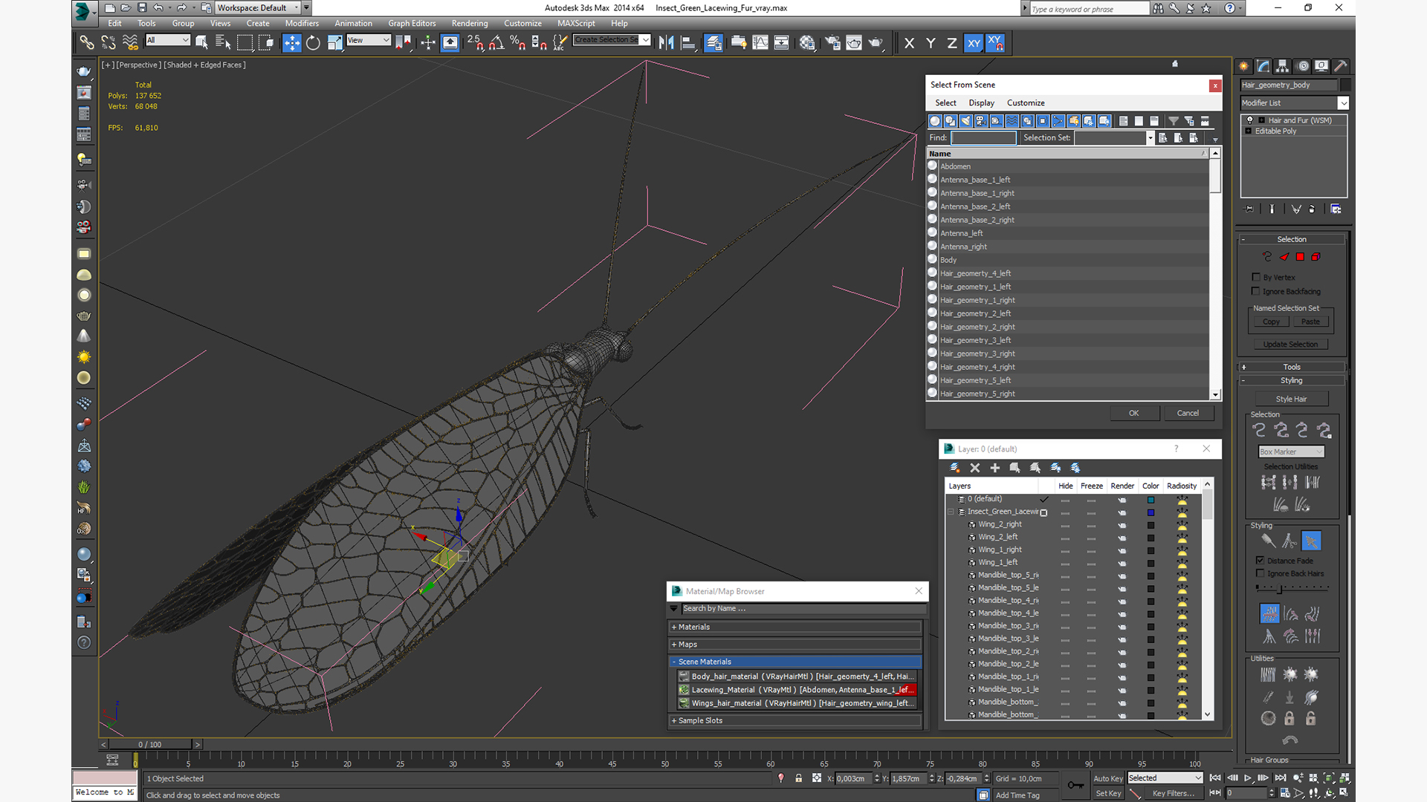Viewport: 1427px width, 802px height.
Task: Click the Update Selection button
Action: point(1291,344)
